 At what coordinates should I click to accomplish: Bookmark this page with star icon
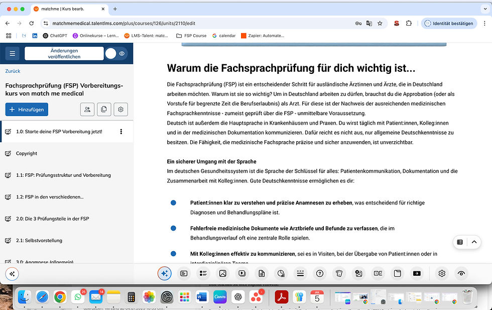pyautogui.click(x=380, y=23)
